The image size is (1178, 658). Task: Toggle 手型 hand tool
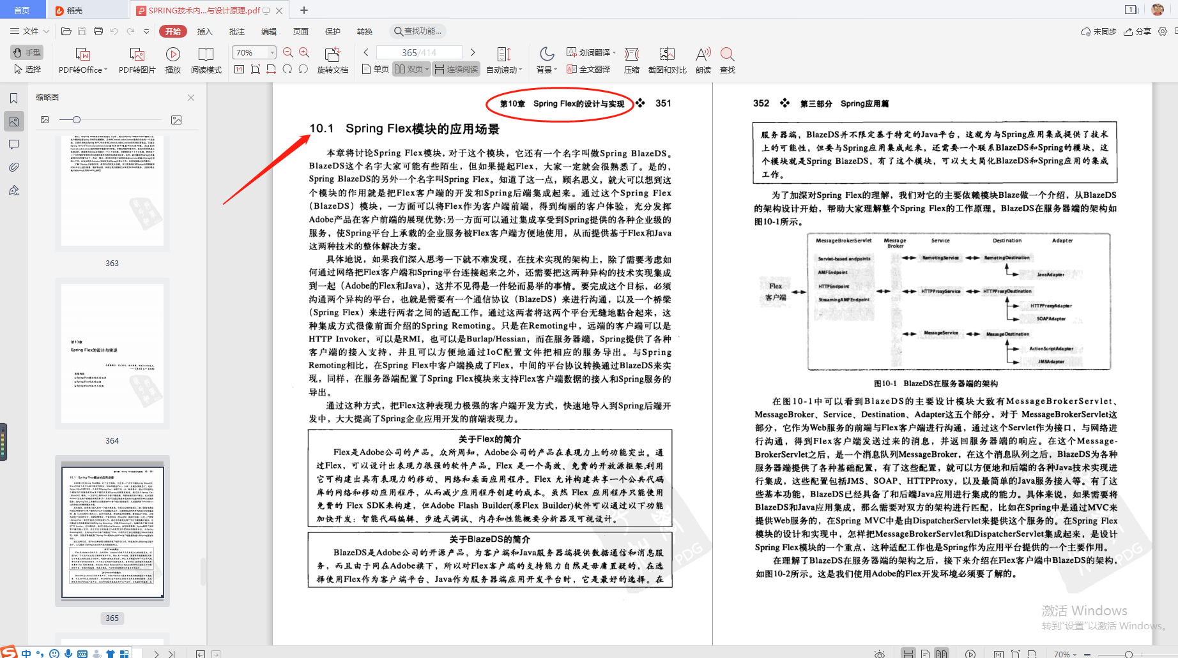(x=27, y=52)
